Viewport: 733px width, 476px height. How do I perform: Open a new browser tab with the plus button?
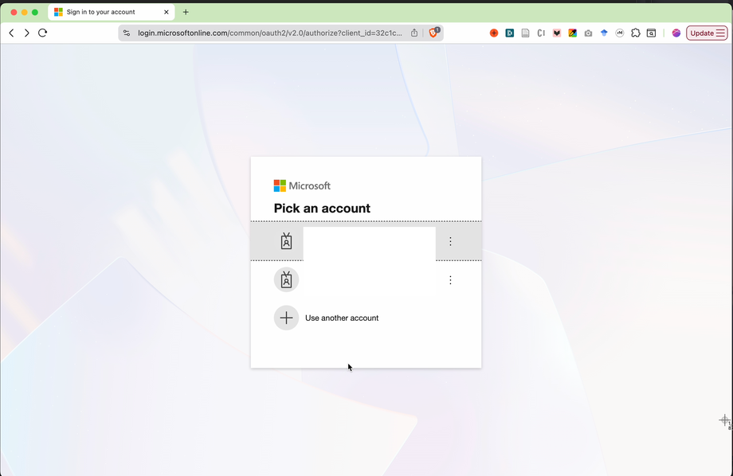[186, 12]
